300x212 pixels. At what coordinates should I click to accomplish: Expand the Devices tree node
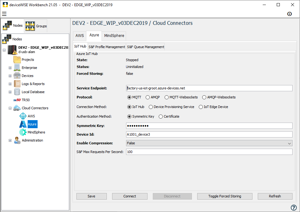[x=10, y=76]
